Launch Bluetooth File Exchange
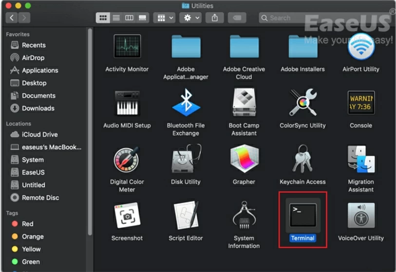 click(x=186, y=103)
